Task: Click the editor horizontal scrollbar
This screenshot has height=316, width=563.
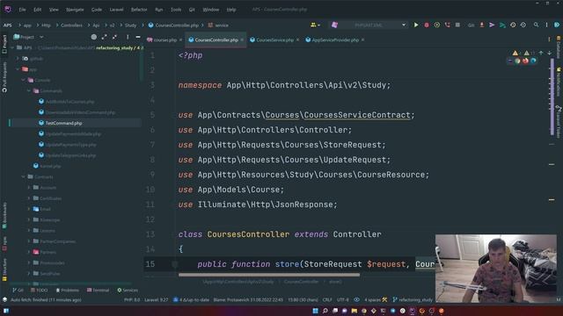Action: 269,275
